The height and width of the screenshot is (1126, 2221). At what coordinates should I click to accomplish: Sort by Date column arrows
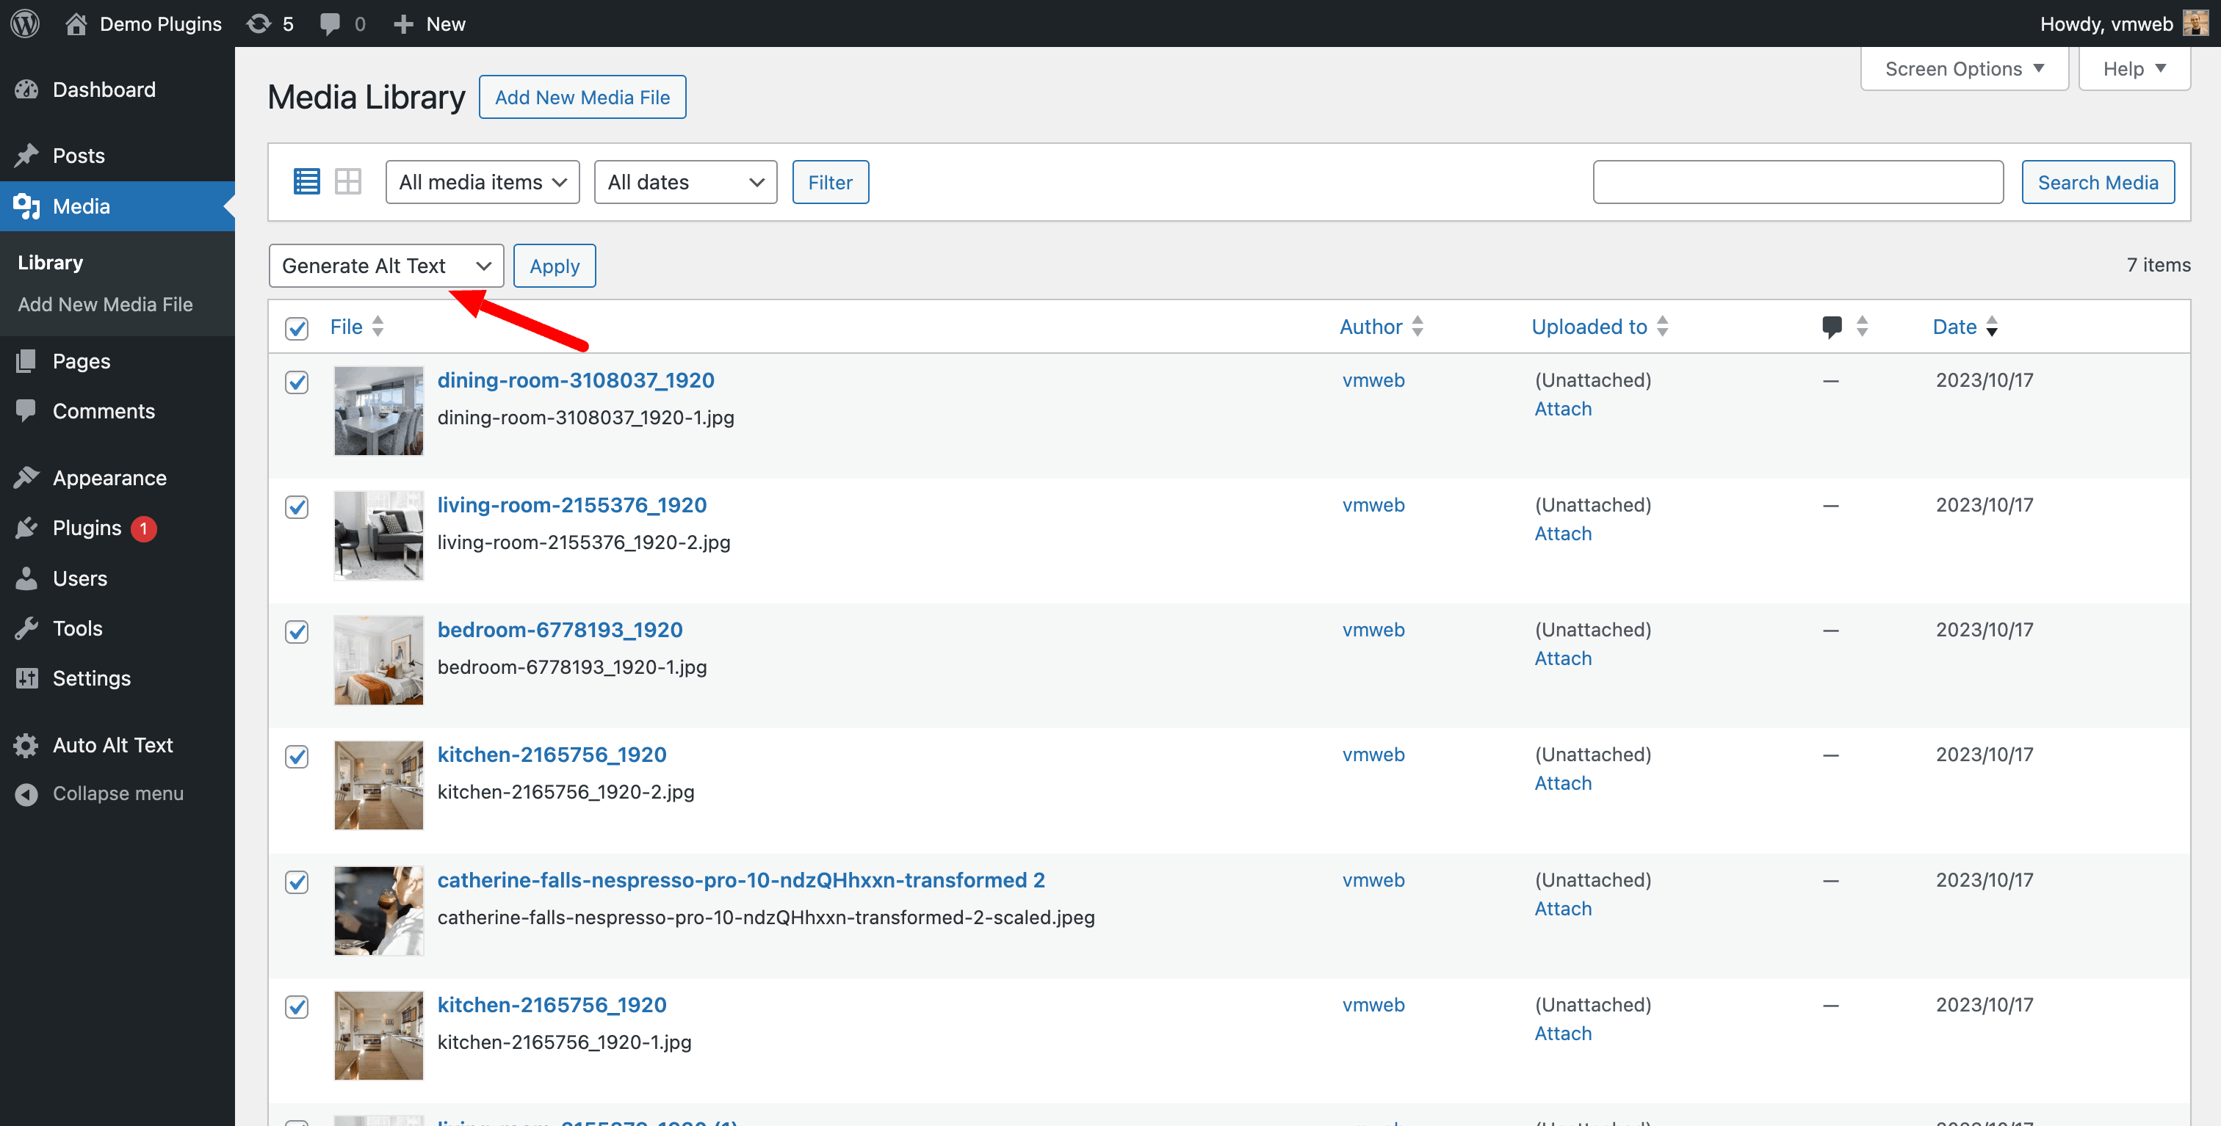(1992, 326)
